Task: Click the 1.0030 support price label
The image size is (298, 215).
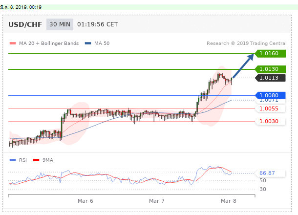Action: tap(270, 121)
